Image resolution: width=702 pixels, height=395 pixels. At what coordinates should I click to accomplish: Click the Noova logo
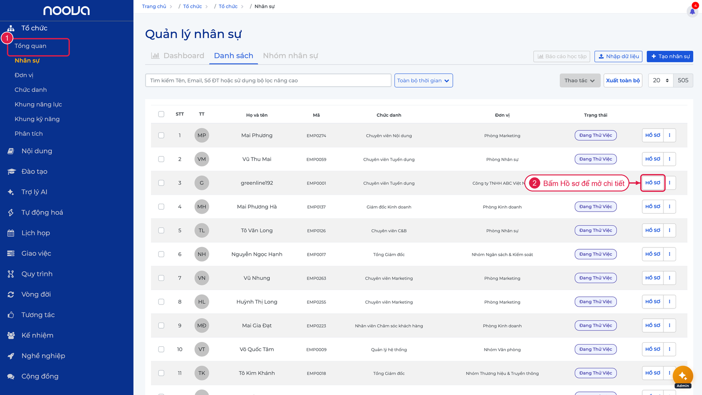click(67, 11)
